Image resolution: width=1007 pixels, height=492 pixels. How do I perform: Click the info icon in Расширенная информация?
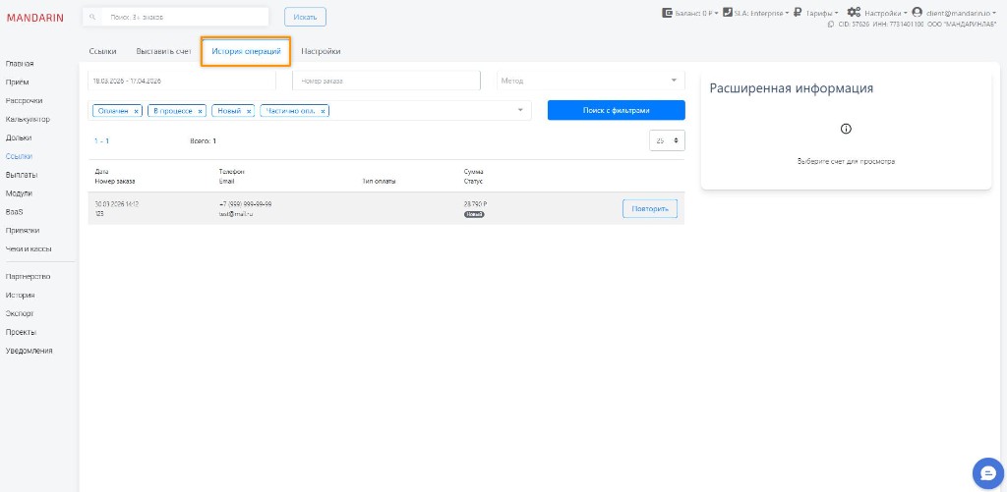(846, 129)
